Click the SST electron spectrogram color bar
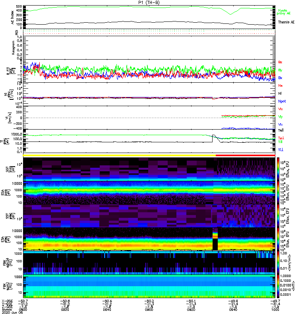Screen dimensions: 298x318 pyautogui.click(x=278, y=216)
